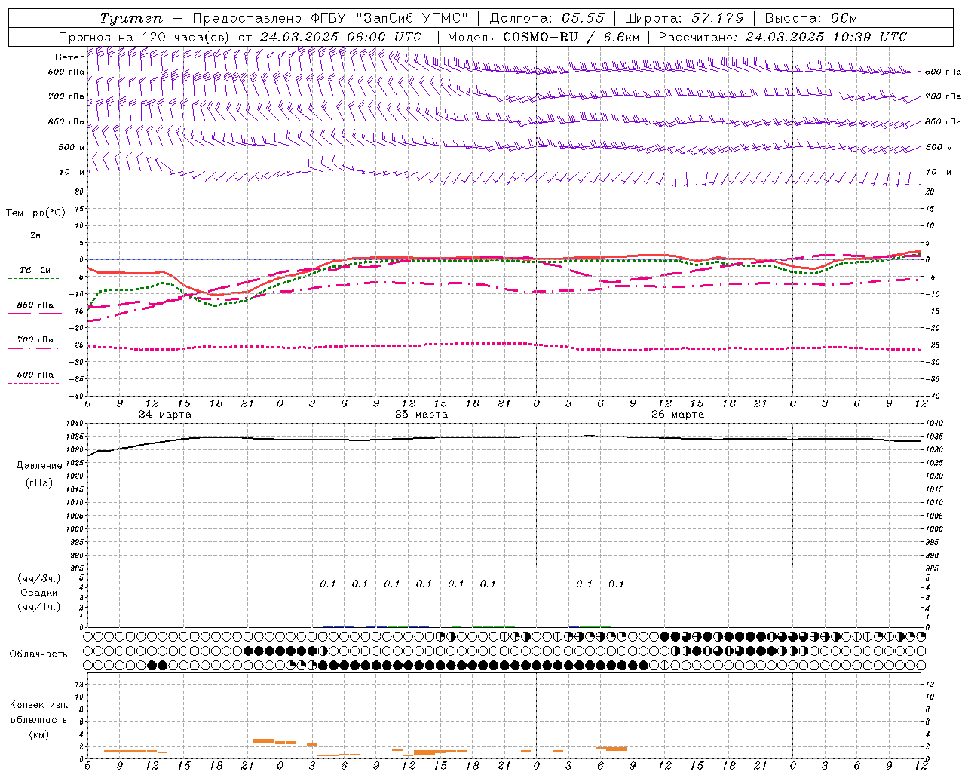This screenshot has height=772, width=965.
Task: Click the "26 марта" date label
Action: coord(678,415)
